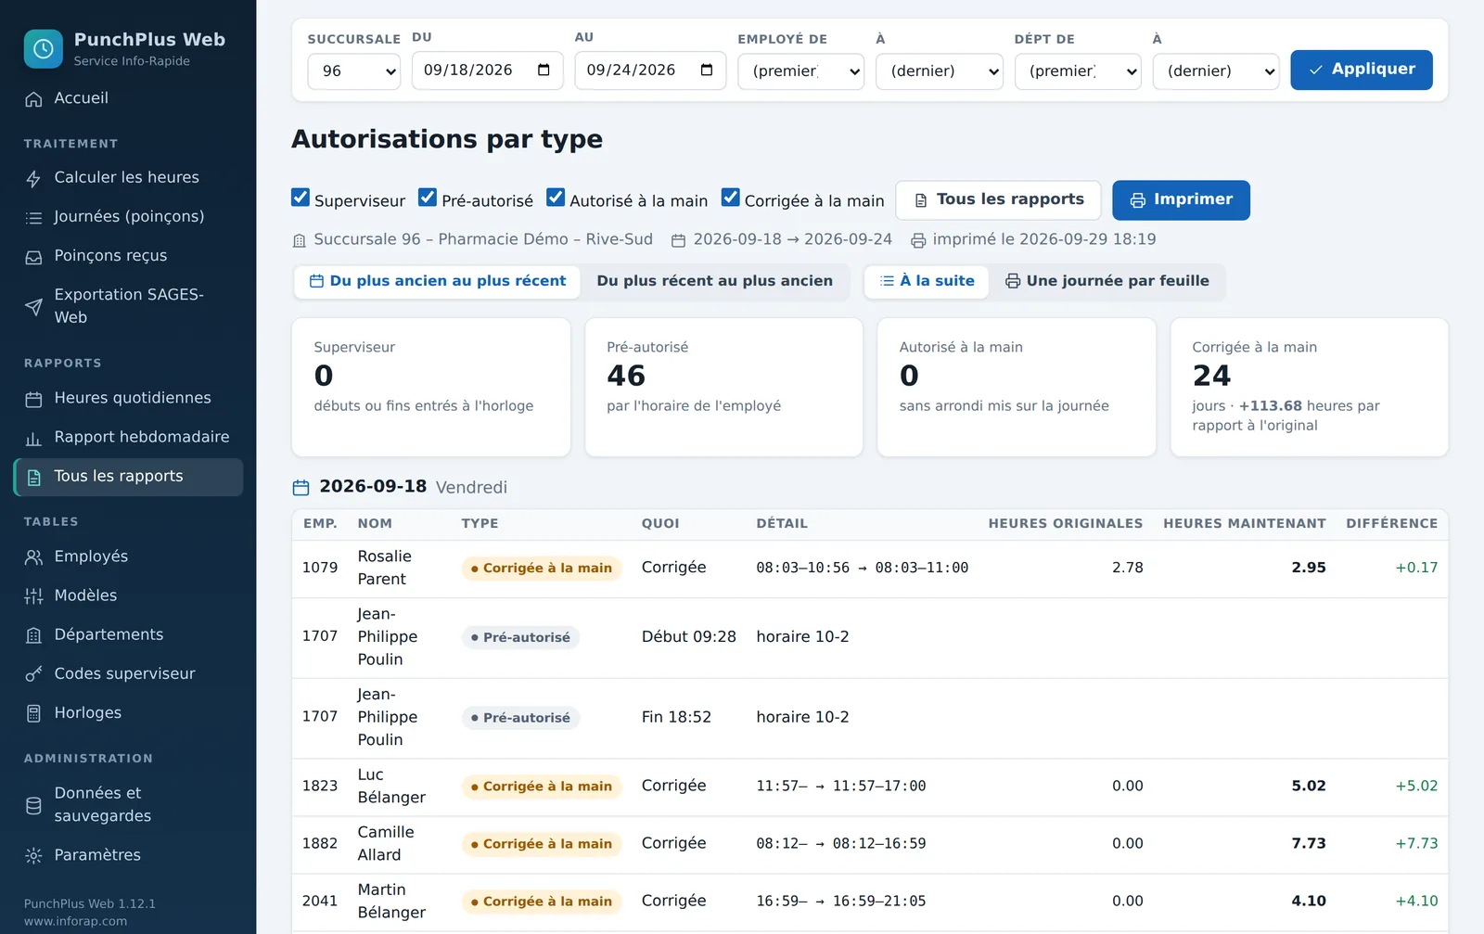The image size is (1484, 934).
Task: Click the Données et sauvegardes database icon
Action: [x=33, y=806]
